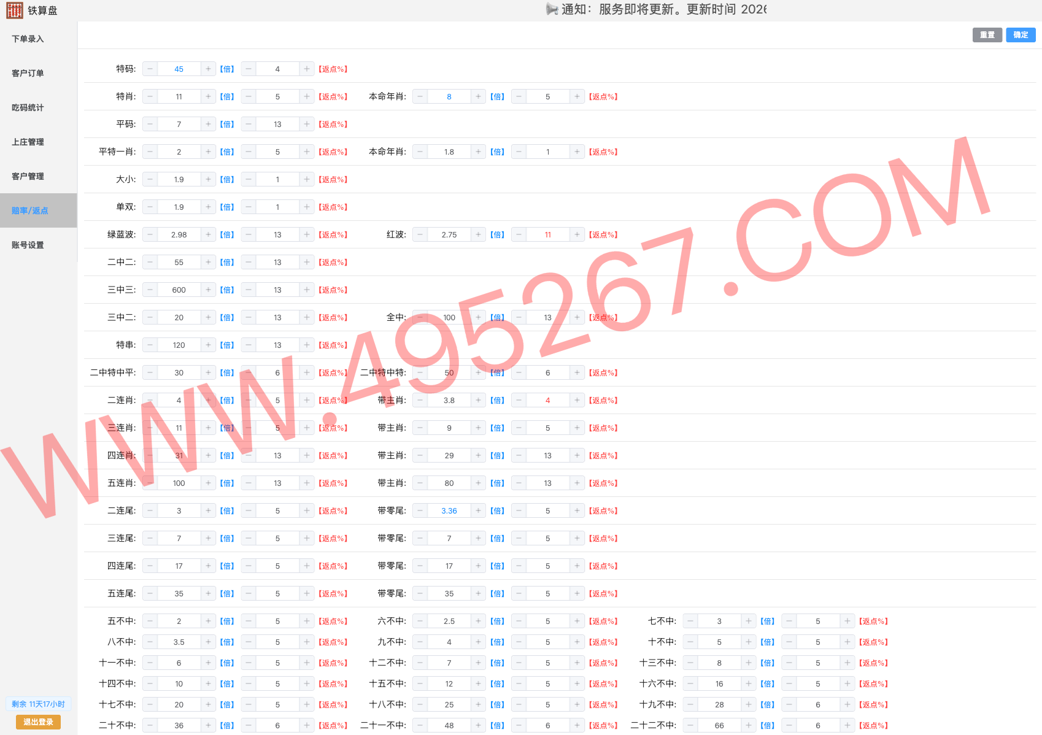Increment the 三中三 odds stepper
Screen dimensions: 1042x735
click(208, 289)
